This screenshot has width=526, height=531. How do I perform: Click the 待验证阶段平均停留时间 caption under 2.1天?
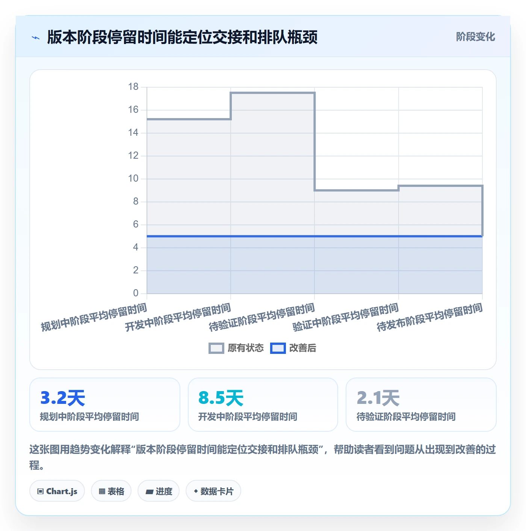pos(406,417)
